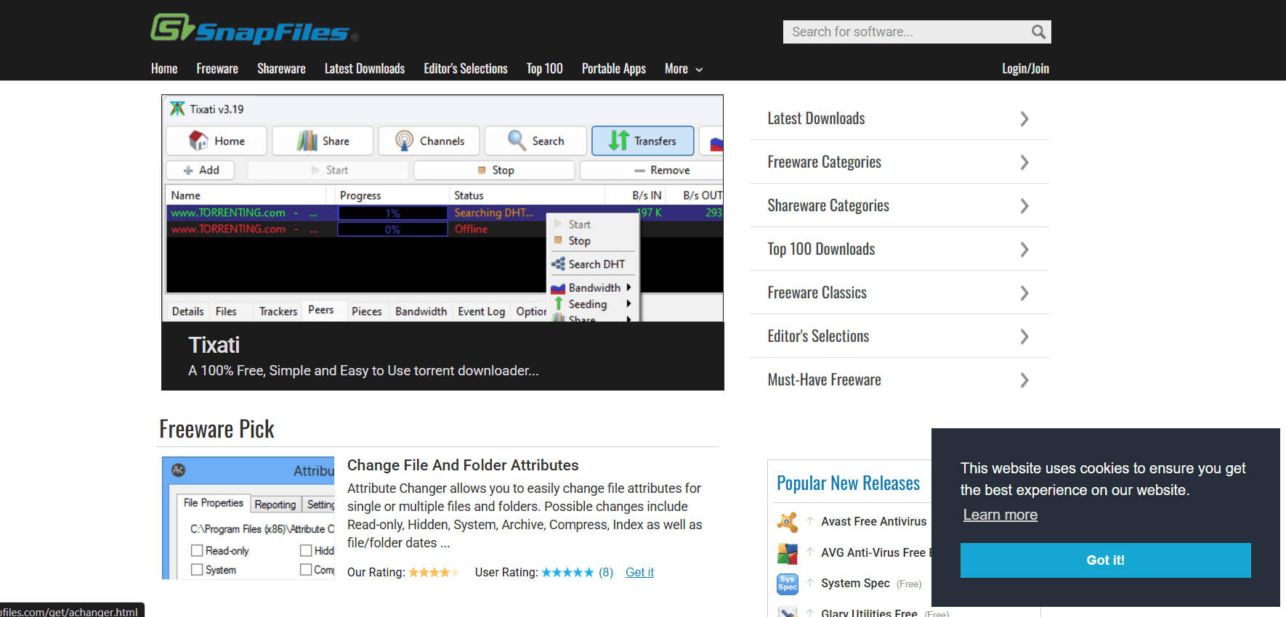Toggle the Hidden attribute checkbox

point(306,551)
